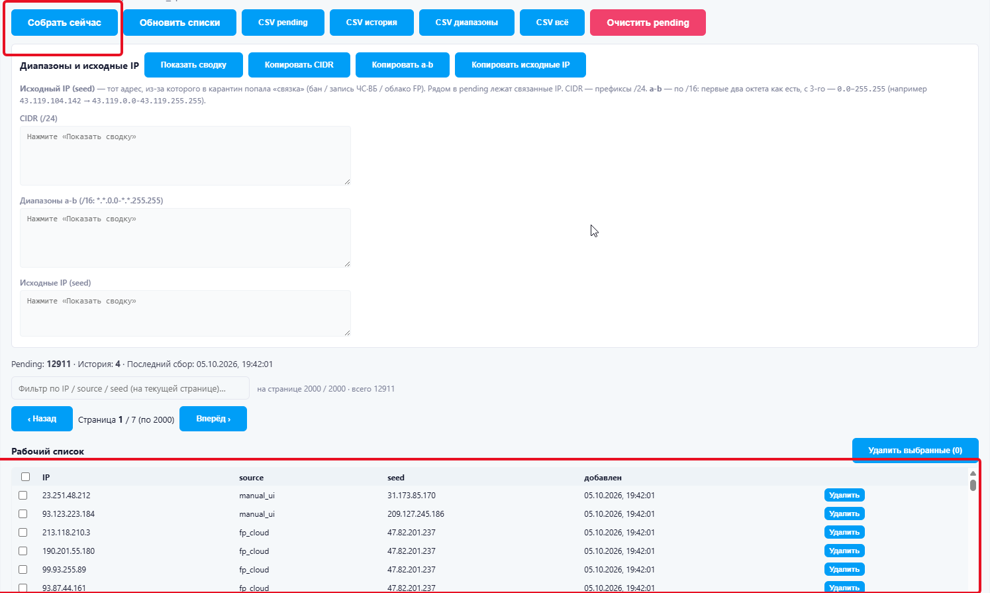Export «CSV диапазоны»
The image size is (990, 593).
click(467, 23)
